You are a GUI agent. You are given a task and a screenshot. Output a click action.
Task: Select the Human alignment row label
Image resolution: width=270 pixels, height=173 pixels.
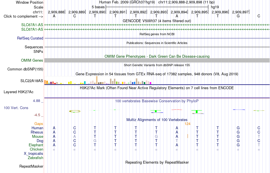tap(37, 128)
